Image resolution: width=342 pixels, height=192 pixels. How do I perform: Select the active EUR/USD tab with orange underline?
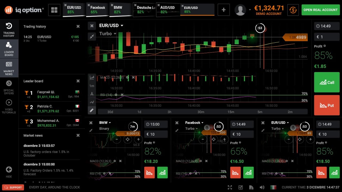tap(197, 10)
